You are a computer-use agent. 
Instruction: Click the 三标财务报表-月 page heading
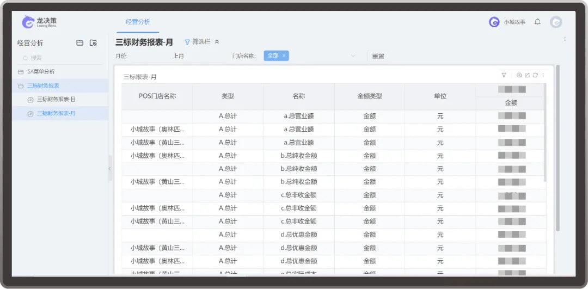coord(144,42)
